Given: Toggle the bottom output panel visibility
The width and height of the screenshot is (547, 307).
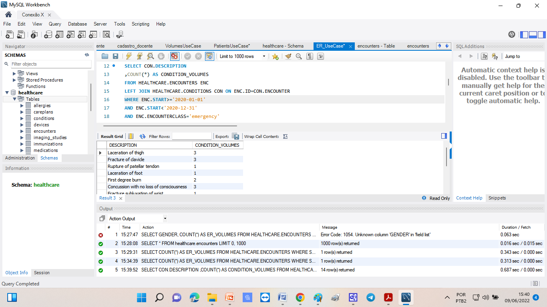Looking at the screenshot, I should point(533,35).
